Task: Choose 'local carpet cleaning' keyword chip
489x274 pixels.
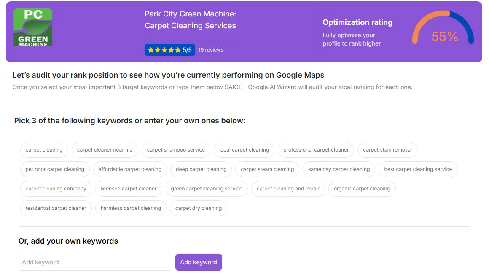Action: [244, 150]
